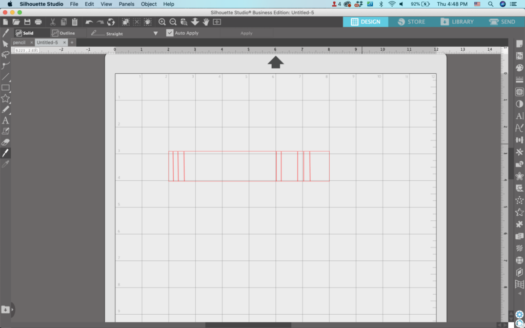This screenshot has width=525, height=328.
Task: Switch to the Untitled-5 document tab
Action: point(47,43)
